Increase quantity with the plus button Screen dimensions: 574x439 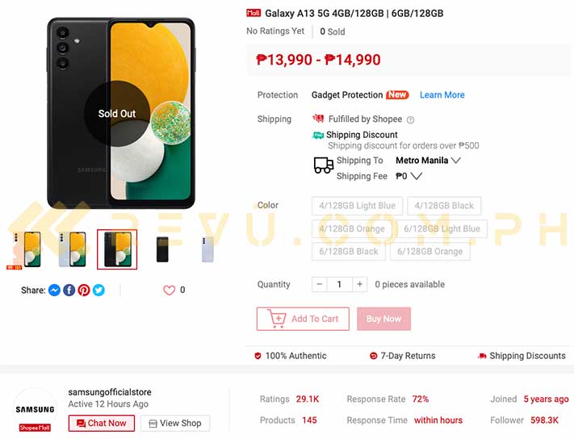pos(360,284)
